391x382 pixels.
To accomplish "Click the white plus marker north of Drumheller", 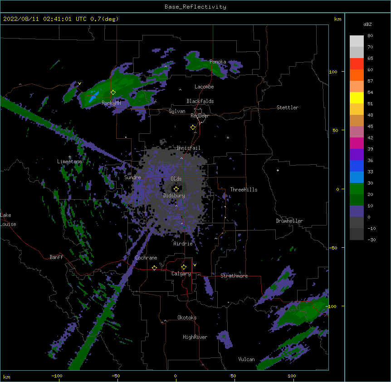I will (x=278, y=170).
